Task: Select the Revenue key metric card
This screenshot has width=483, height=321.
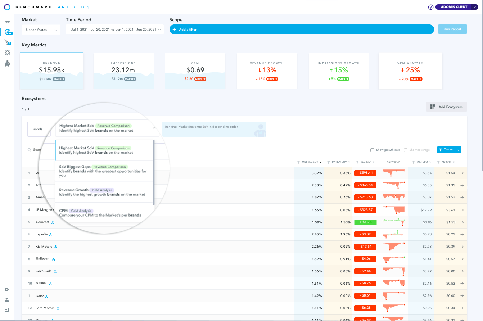Action: (52, 71)
